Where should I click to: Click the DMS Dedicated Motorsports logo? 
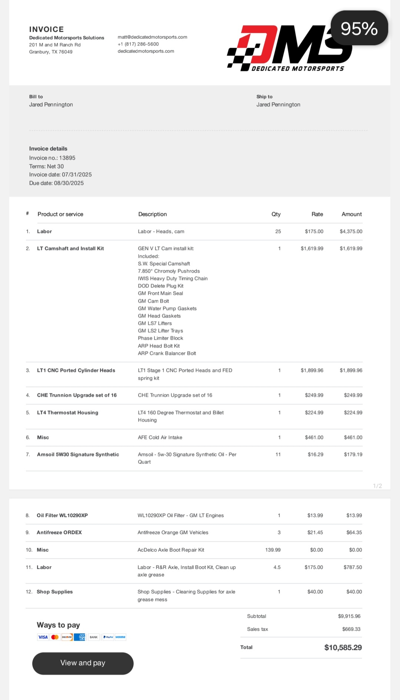[x=290, y=48]
